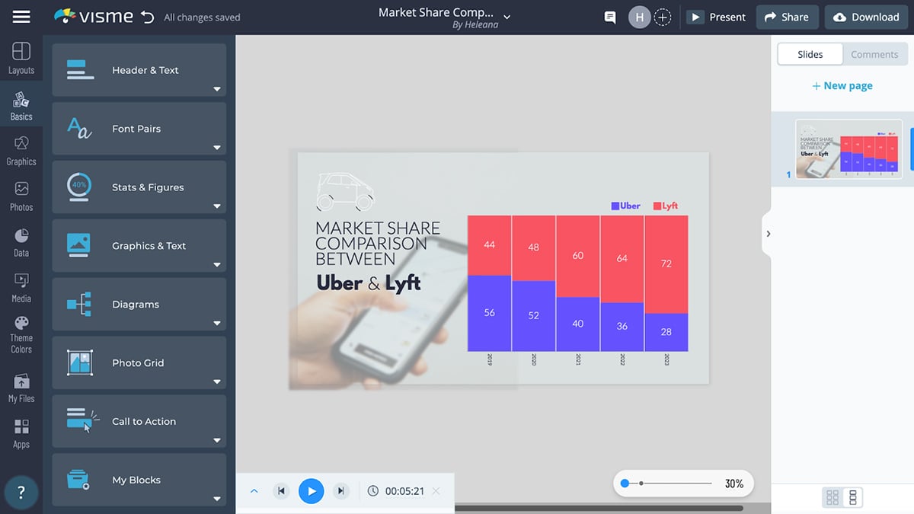
Task: Open the project title dropdown arrow
Action: pos(507,17)
